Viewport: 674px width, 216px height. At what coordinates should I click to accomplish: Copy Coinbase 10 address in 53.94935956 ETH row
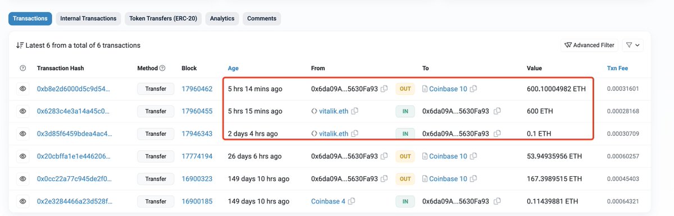point(473,156)
